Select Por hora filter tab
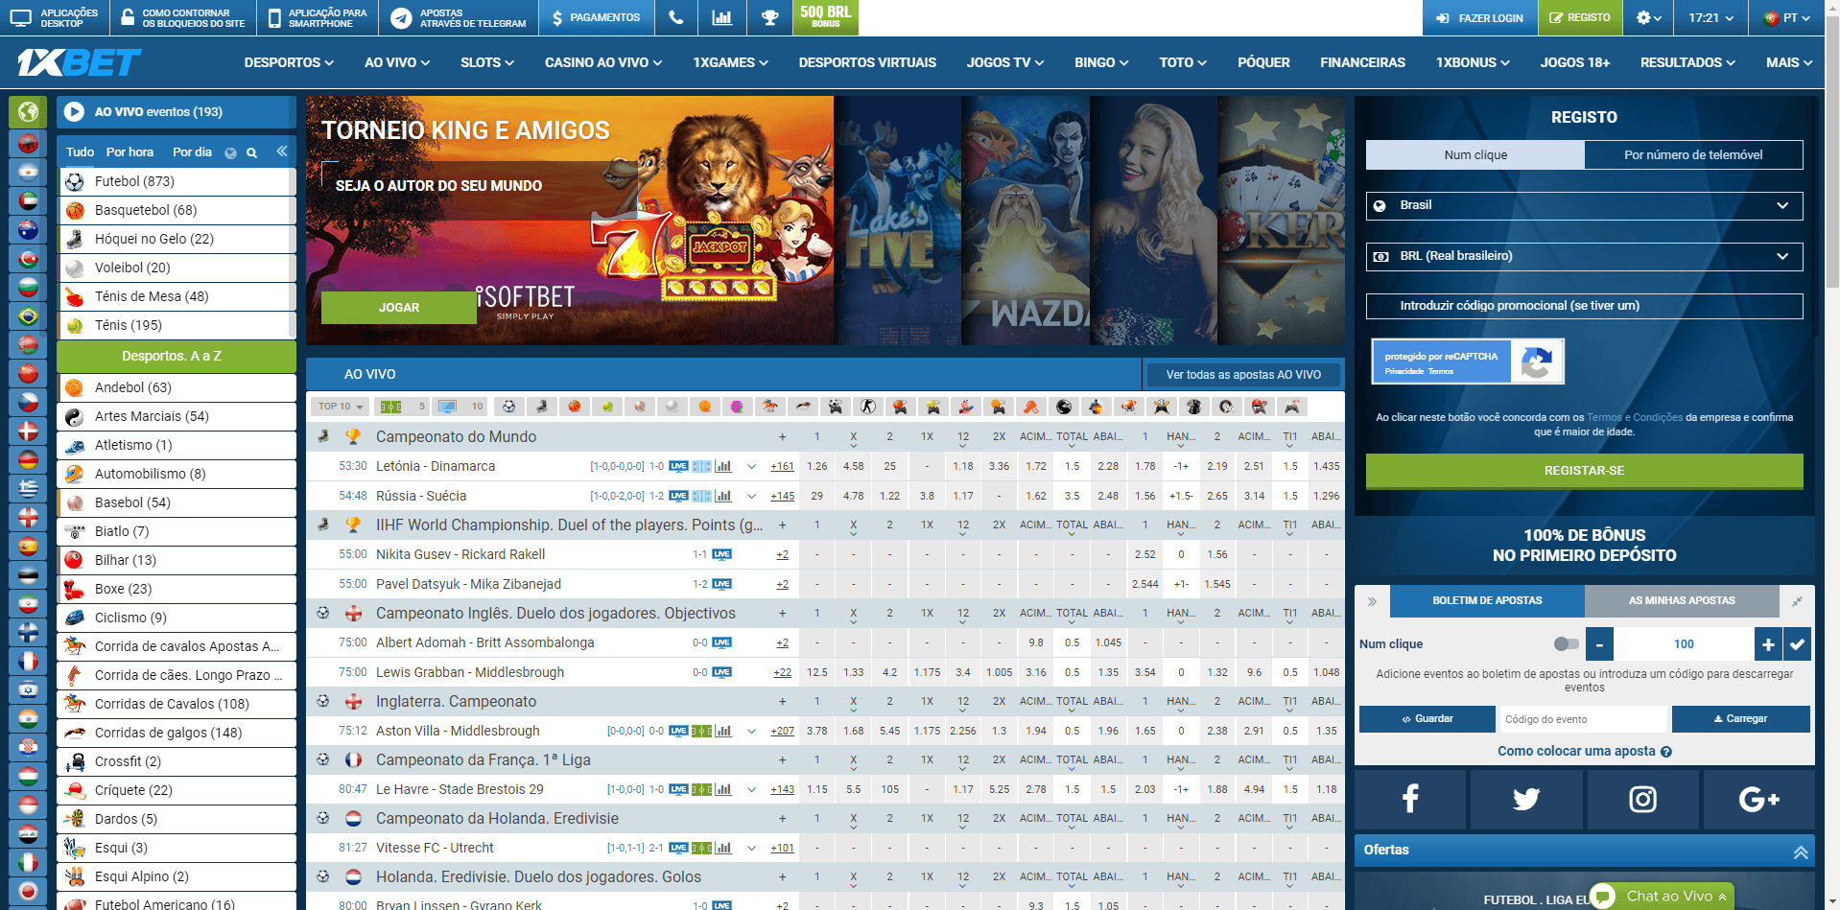This screenshot has height=910, width=1840. click(x=130, y=152)
